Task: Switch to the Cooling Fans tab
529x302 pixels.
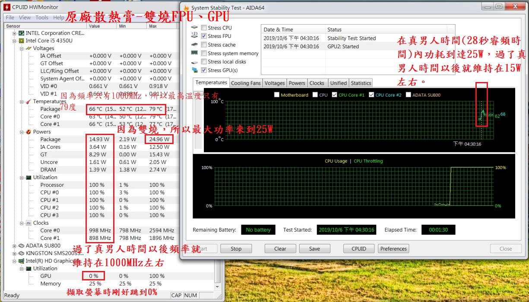Action: (x=246, y=83)
